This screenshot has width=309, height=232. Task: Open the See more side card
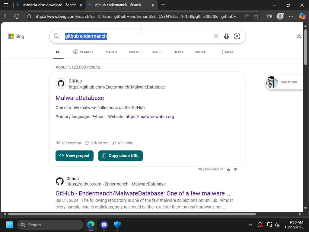click(284, 82)
